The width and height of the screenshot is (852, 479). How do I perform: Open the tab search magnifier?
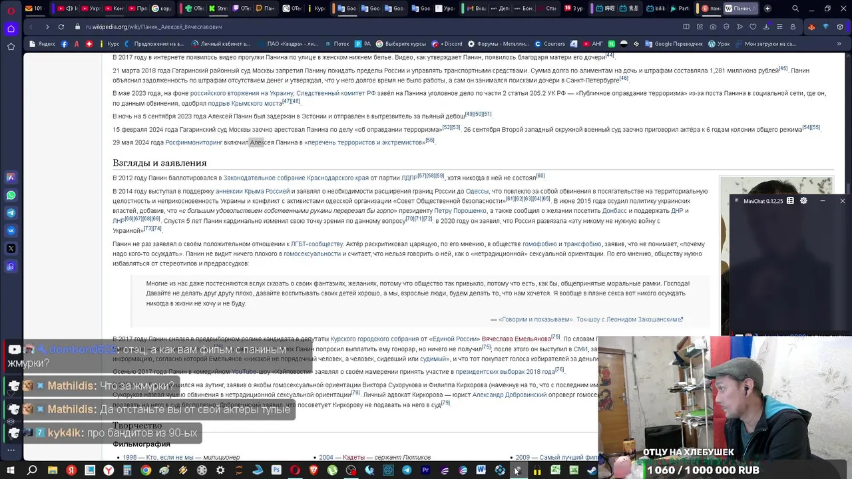tap(795, 9)
